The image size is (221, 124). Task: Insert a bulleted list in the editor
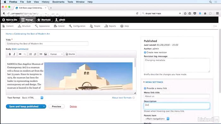click(30, 54)
